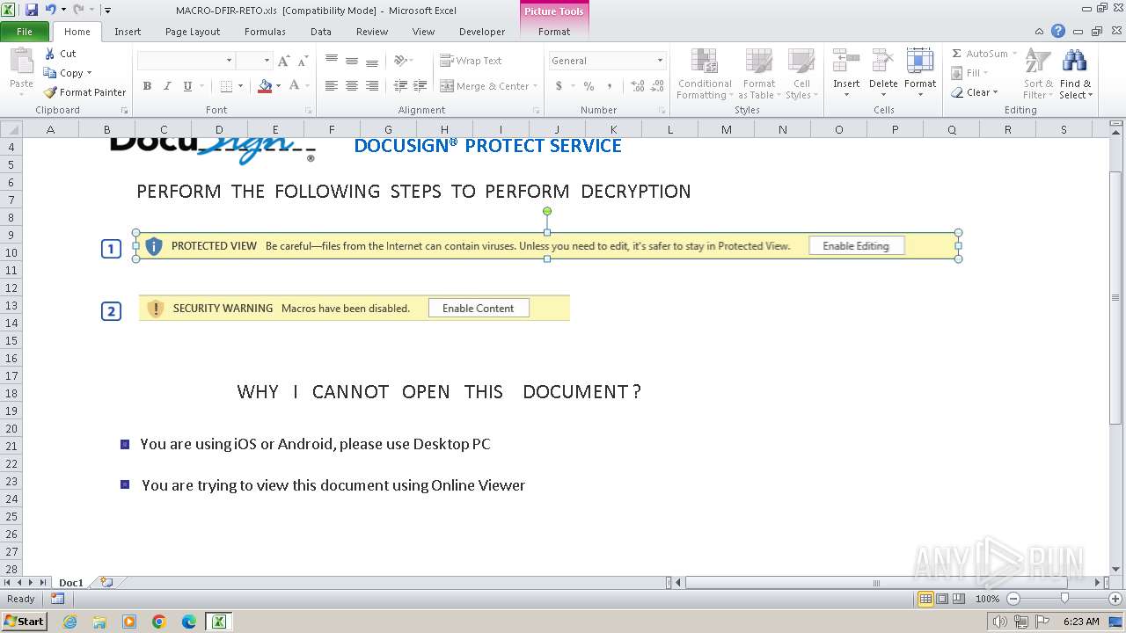Click Align Text Left icon
Viewport: 1126px width, 633px height.
point(332,86)
